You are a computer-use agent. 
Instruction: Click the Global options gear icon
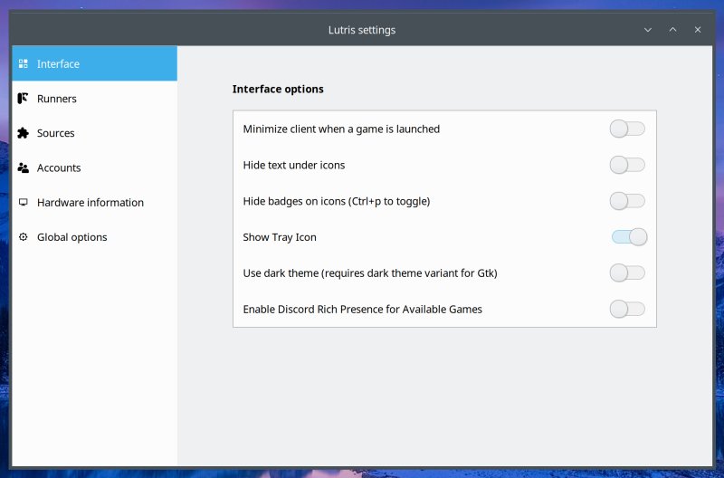click(24, 237)
